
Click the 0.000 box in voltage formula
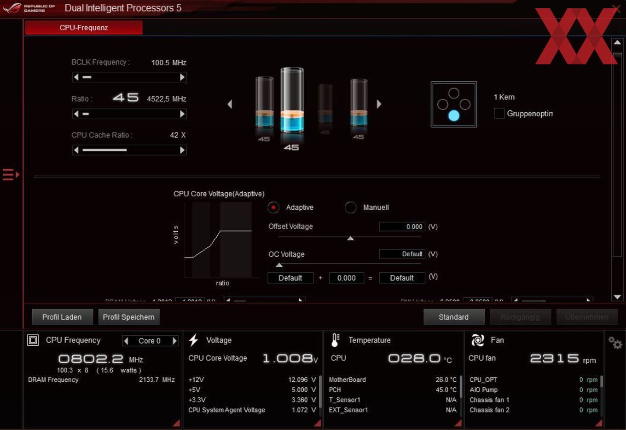(346, 278)
